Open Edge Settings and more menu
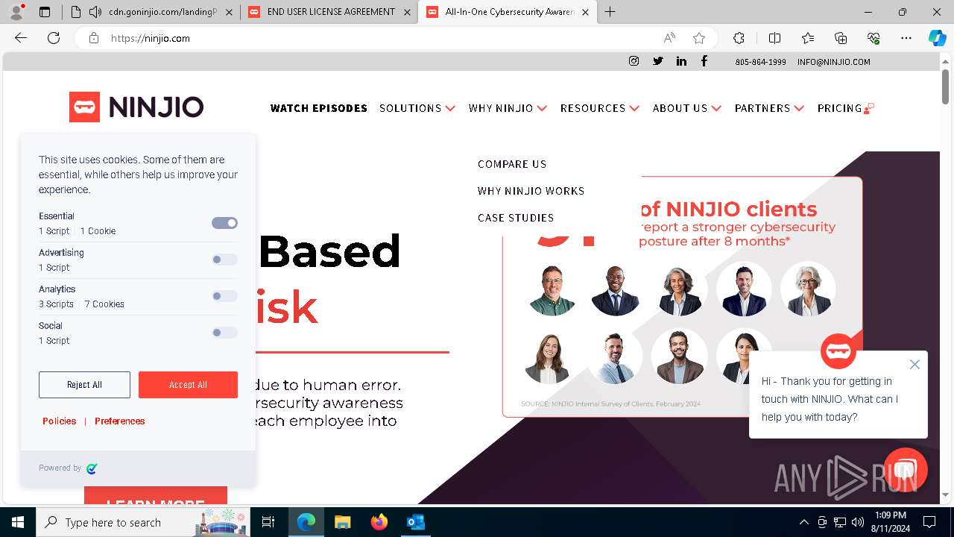Viewport: 954px width, 537px height. coord(906,38)
